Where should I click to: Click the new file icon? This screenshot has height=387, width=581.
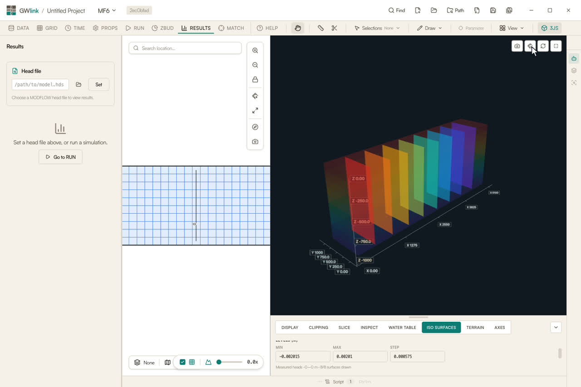[x=418, y=10]
